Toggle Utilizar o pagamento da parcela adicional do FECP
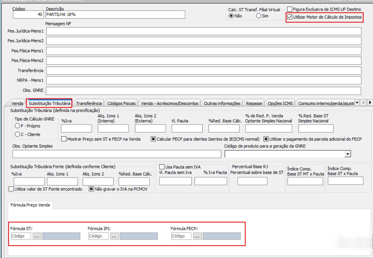Image resolution: width=373 pixels, height=258 pixels. click(266, 139)
